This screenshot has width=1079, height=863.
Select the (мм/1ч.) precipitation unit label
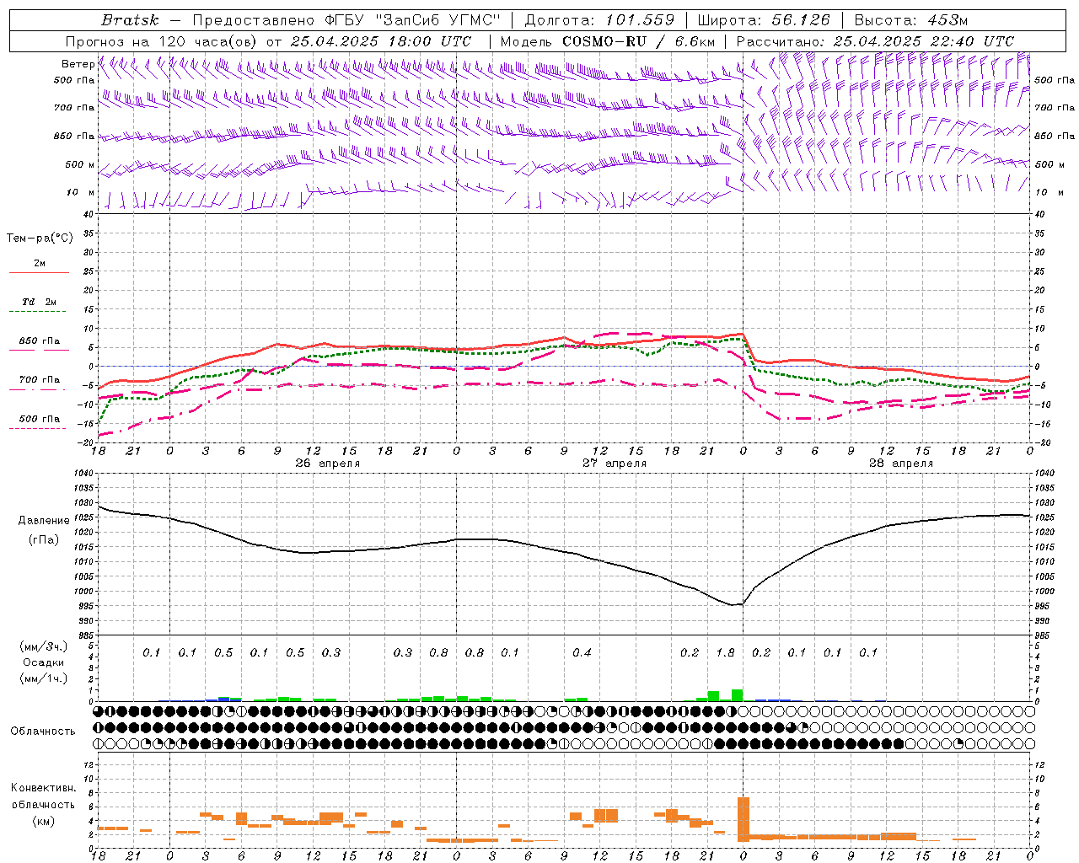pos(44,678)
